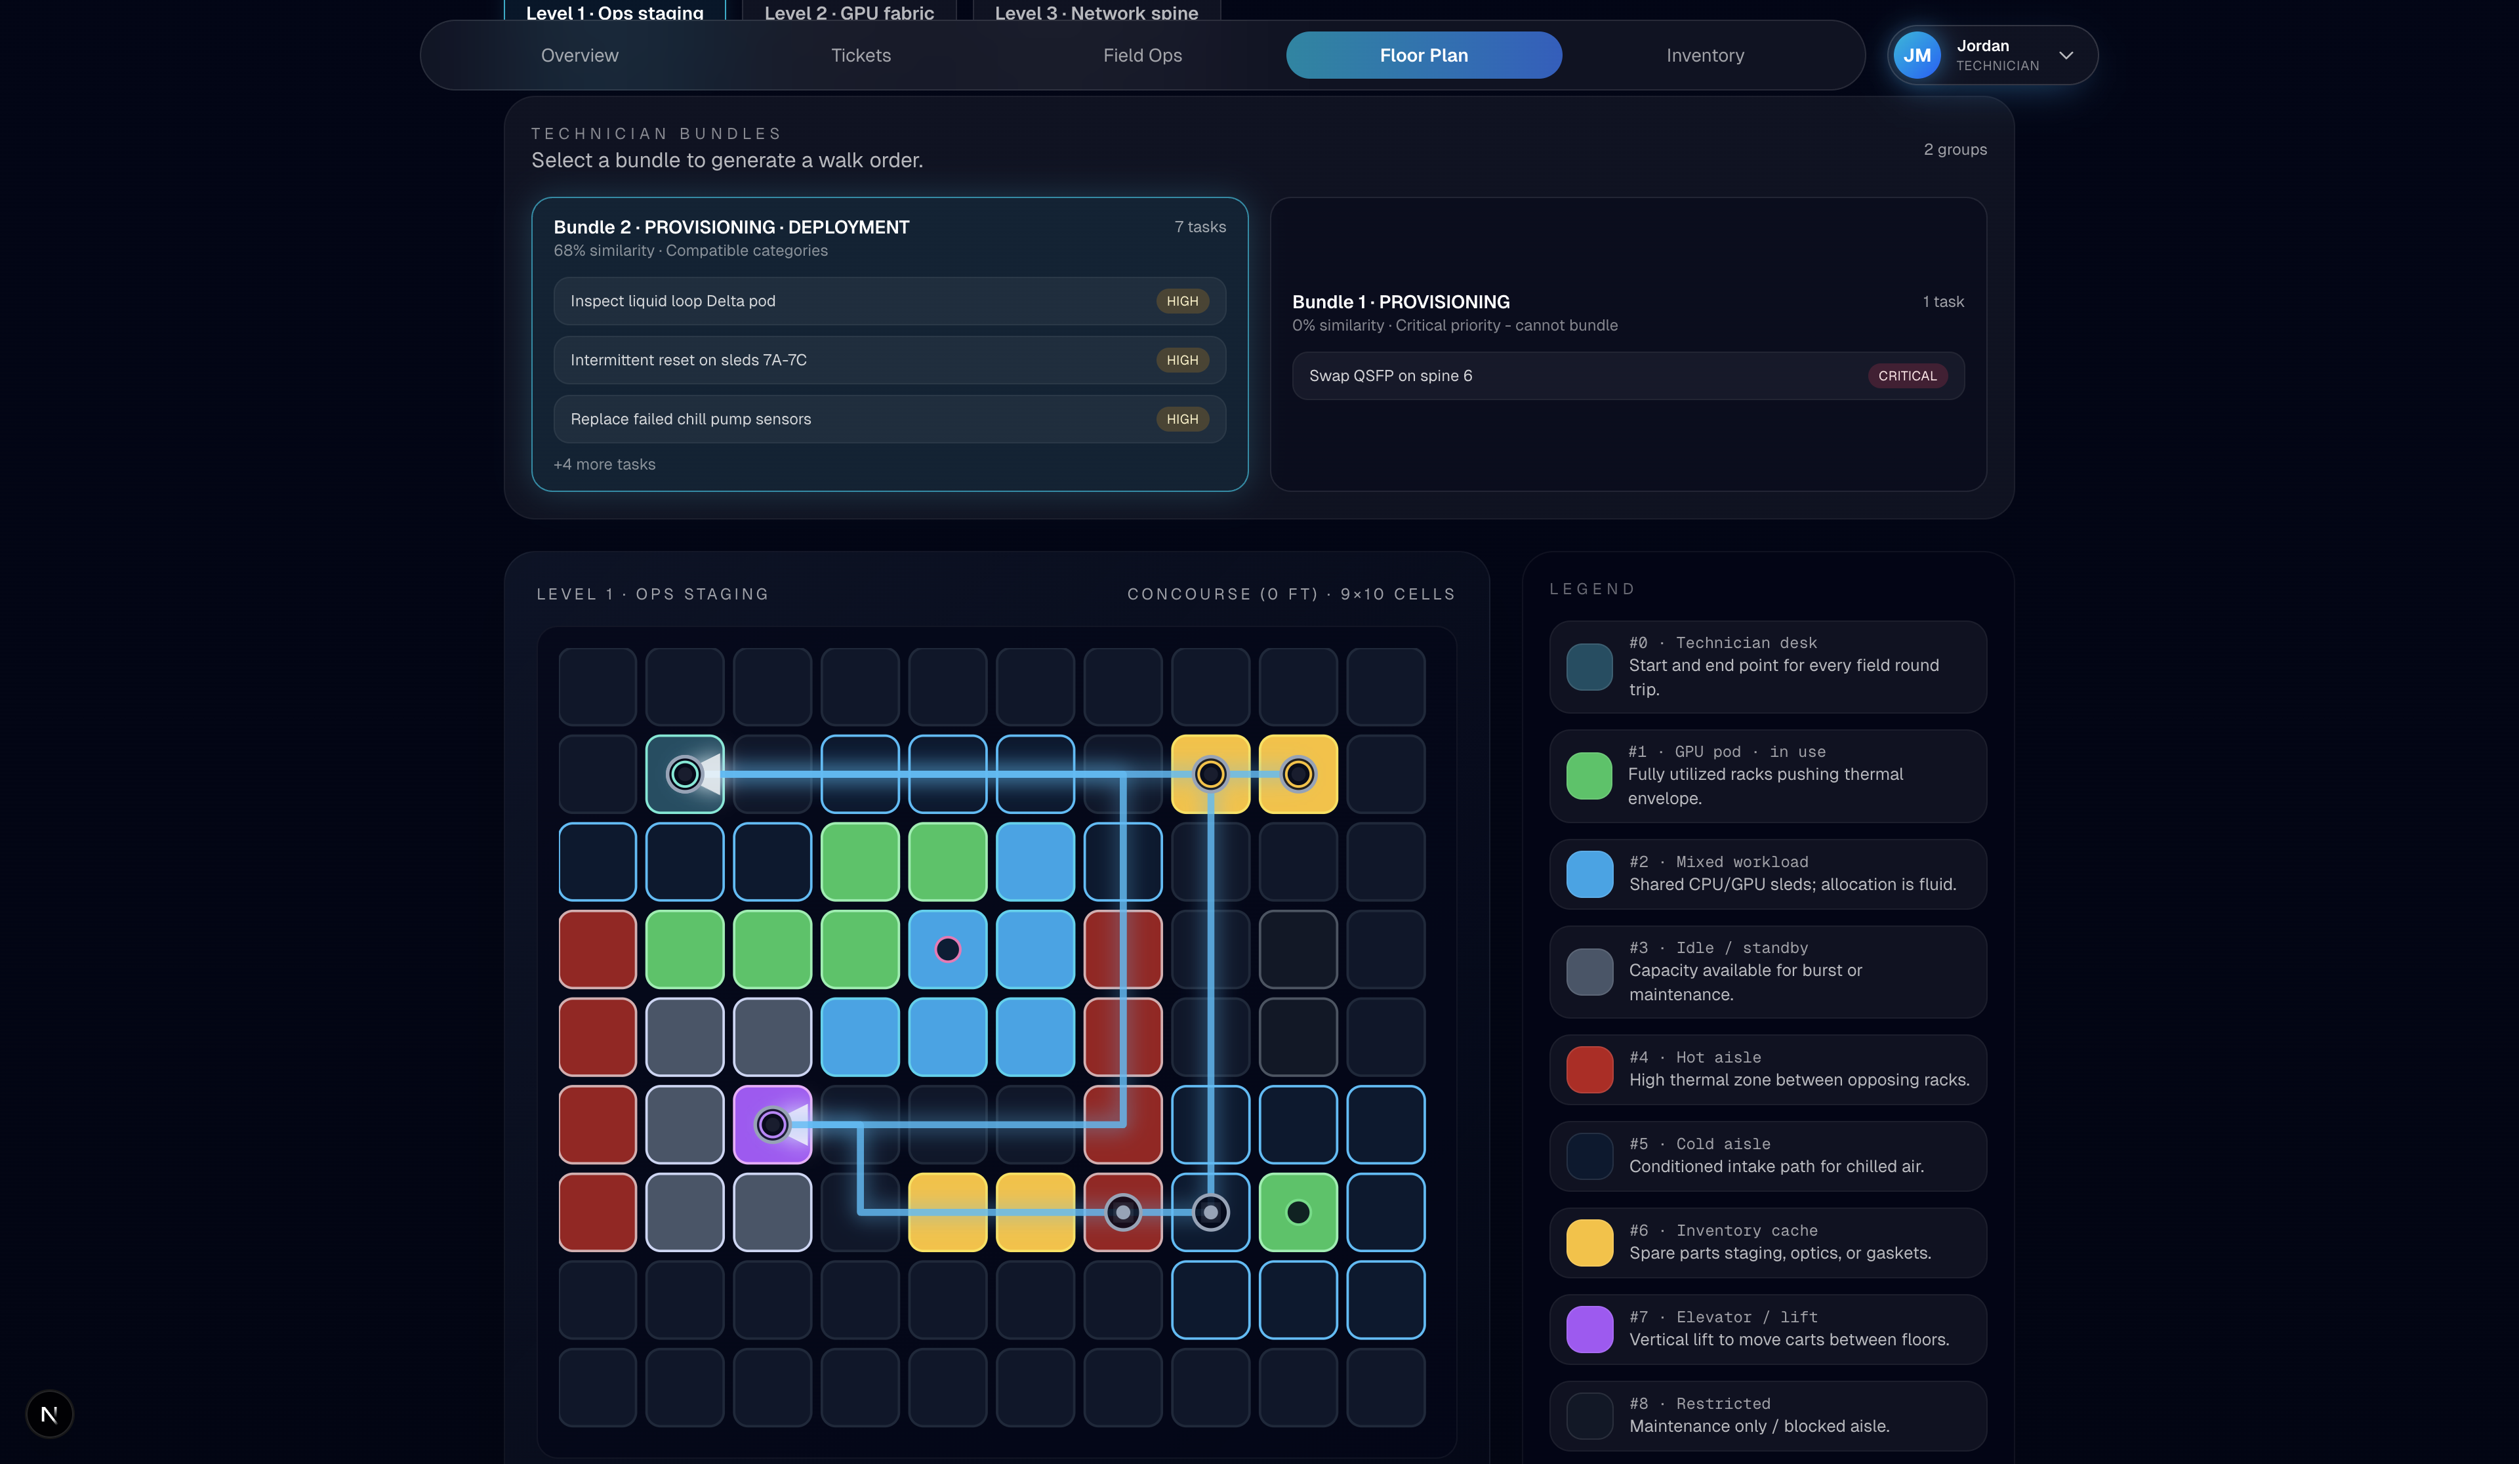Viewport: 2519px width, 1464px height.
Task: Open the Field Ops tab
Action: (1141, 55)
